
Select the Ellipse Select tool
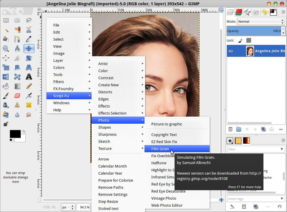pos(17,20)
